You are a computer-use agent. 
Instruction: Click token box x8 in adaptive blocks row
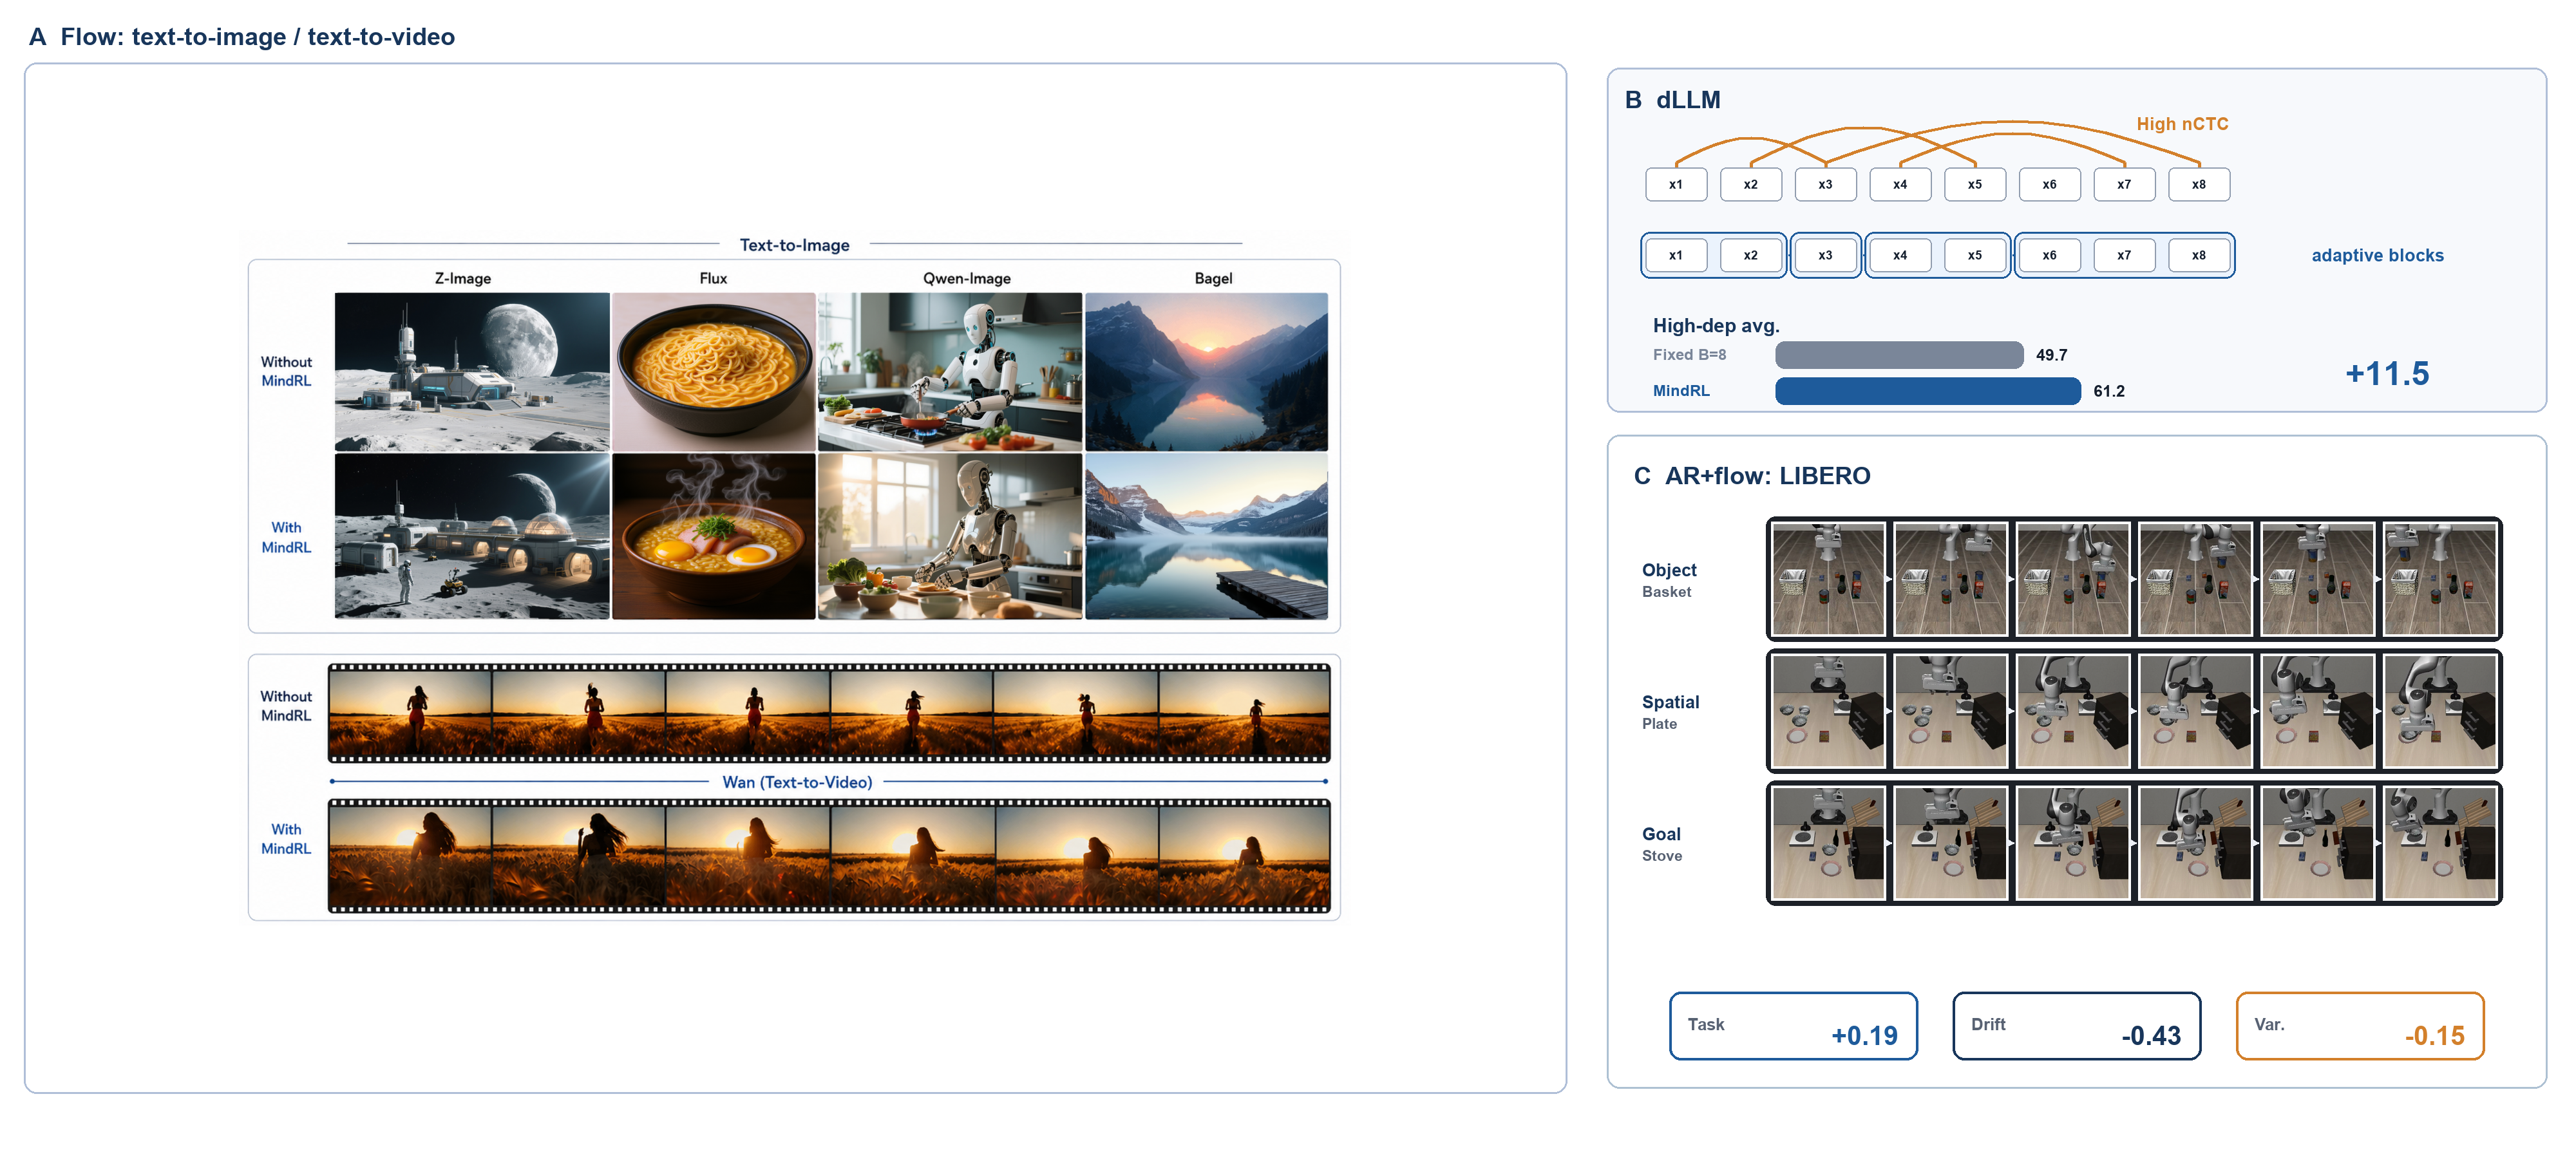pos(2199,255)
